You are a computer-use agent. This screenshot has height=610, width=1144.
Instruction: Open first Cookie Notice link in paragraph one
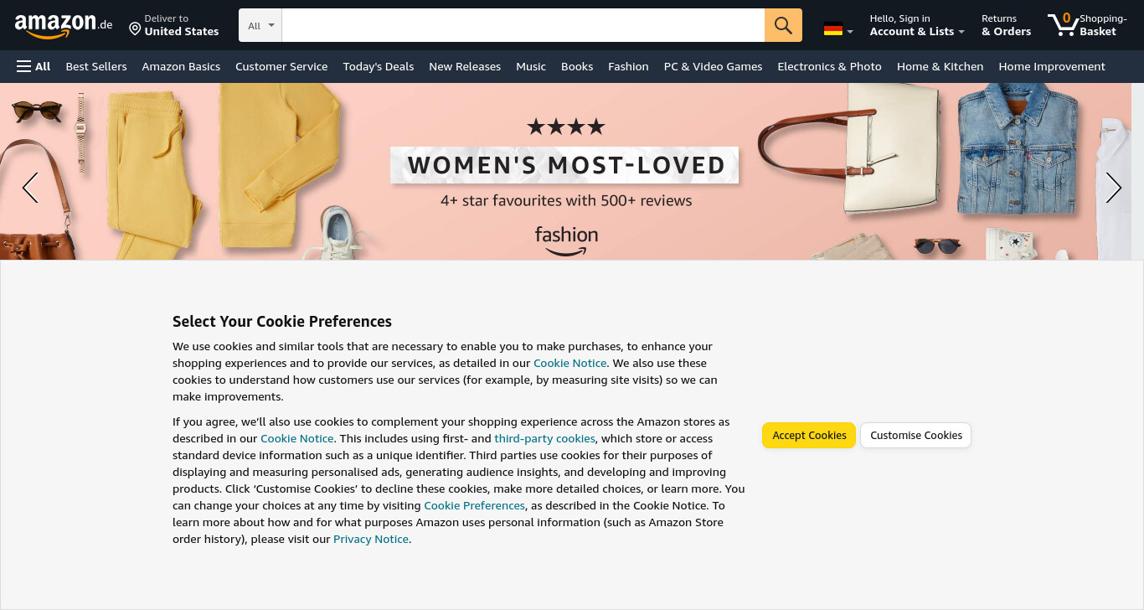point(569,363)
